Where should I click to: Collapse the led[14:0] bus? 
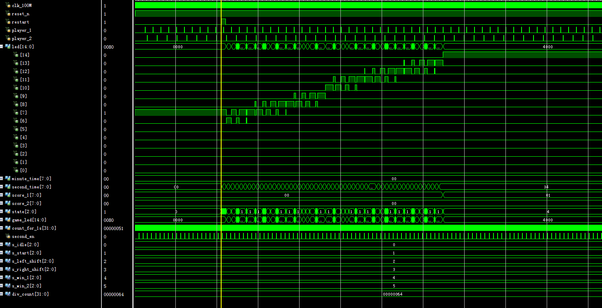click(2, 47)
